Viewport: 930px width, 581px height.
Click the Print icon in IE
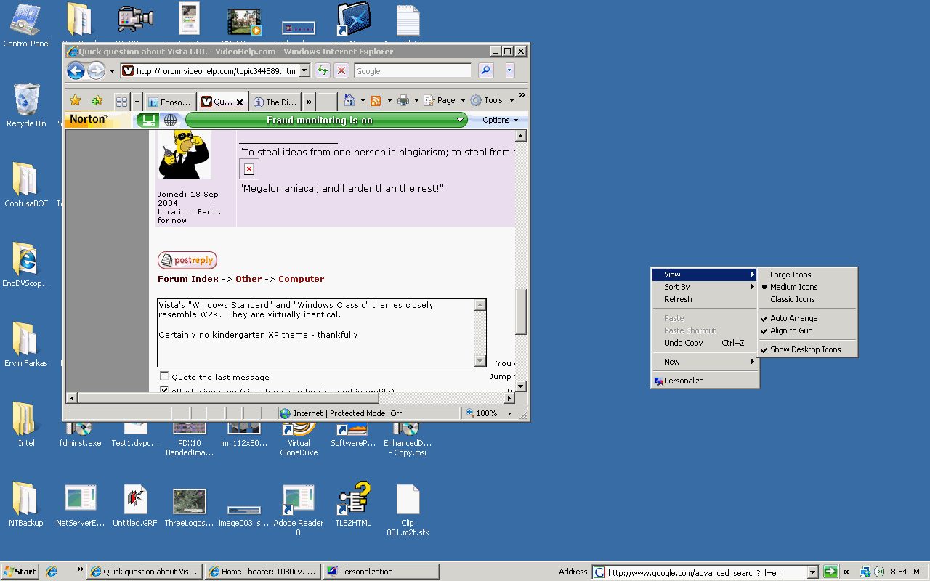(403, 101)
